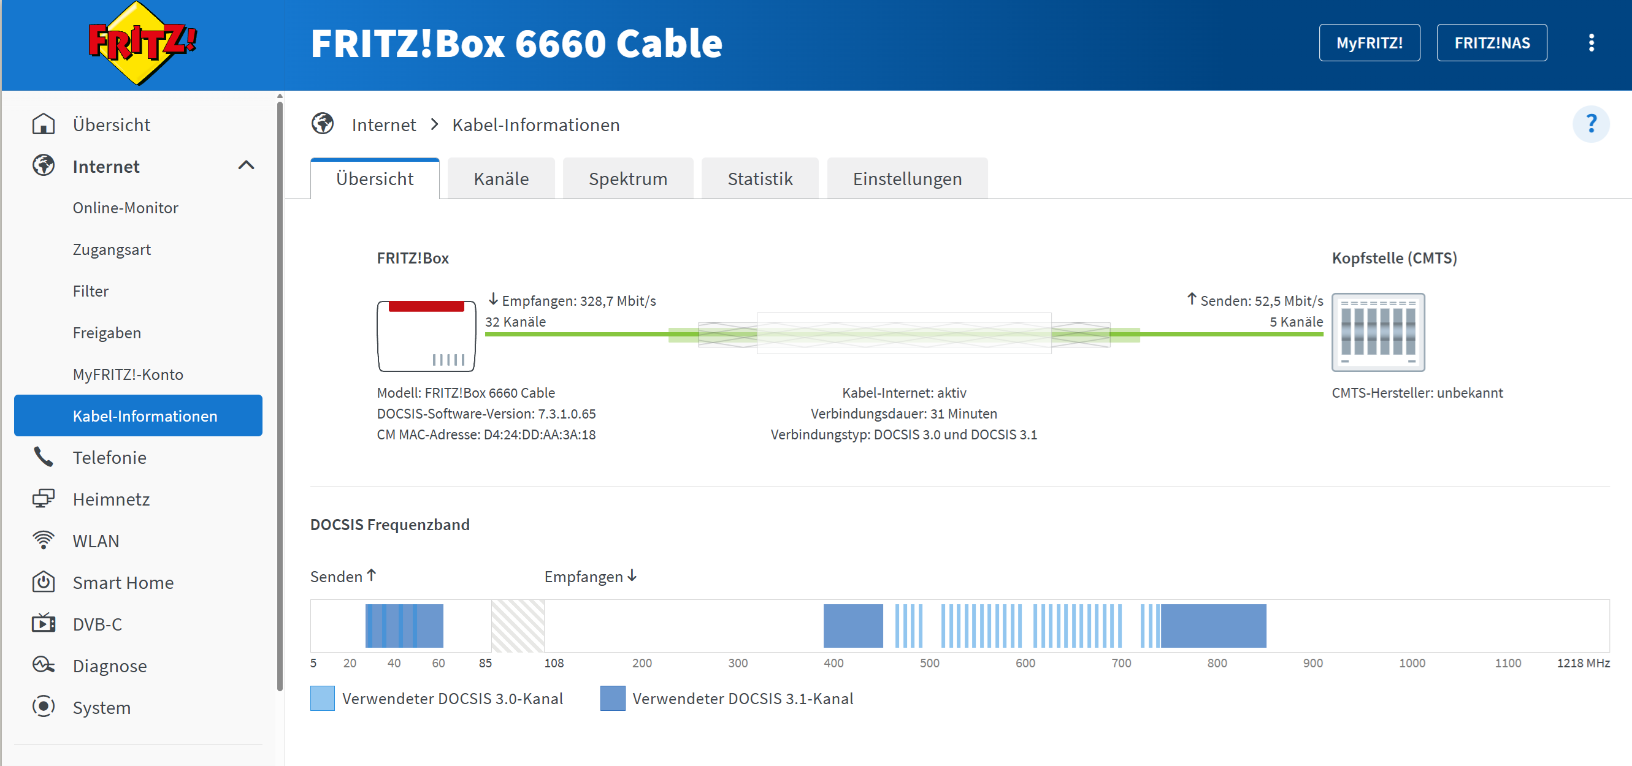This screenshot has width=1632, height=766.
Task: Open Freigaben in the sidebar
Action: (x=107, y=333)
